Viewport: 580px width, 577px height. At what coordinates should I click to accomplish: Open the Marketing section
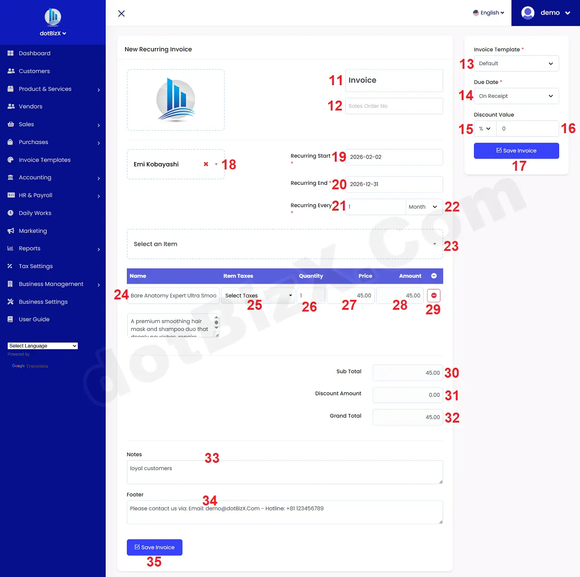pyautogui.click(x=32, y=231)
